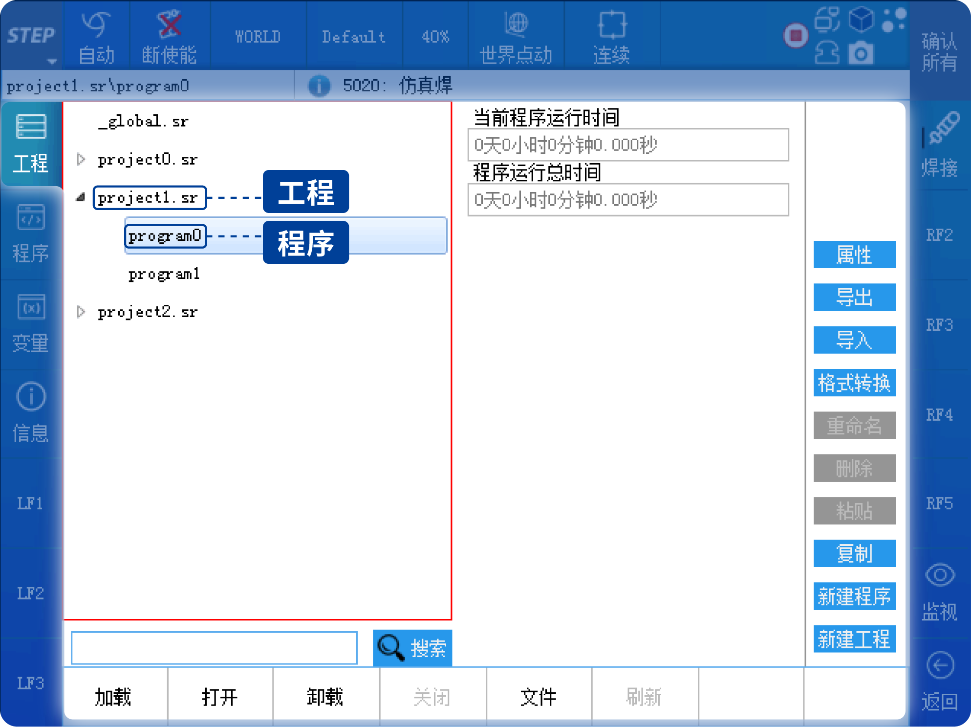Click the project1.sr\program0 path bar
971x727 pixels.
[148, 86]
